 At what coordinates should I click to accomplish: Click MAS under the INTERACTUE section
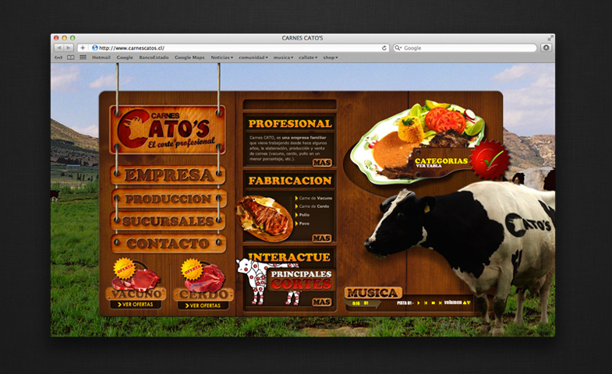322,302
